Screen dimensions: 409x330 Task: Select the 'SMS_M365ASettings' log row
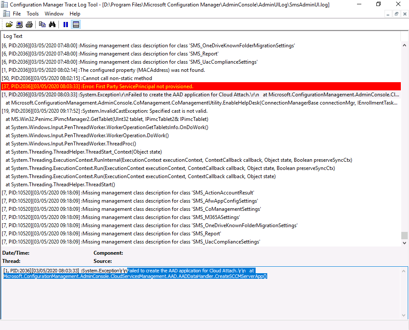[201, 217]
